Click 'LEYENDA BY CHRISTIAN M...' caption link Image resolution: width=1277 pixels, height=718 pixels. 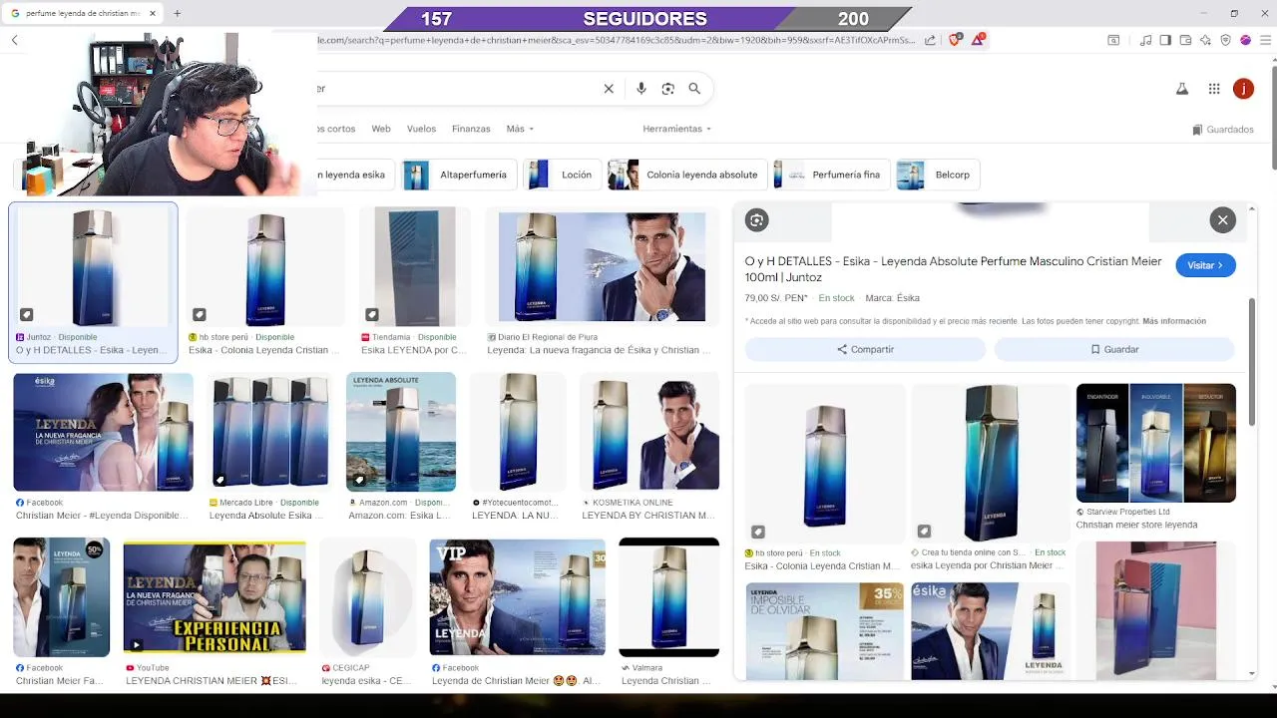point(648,516)
